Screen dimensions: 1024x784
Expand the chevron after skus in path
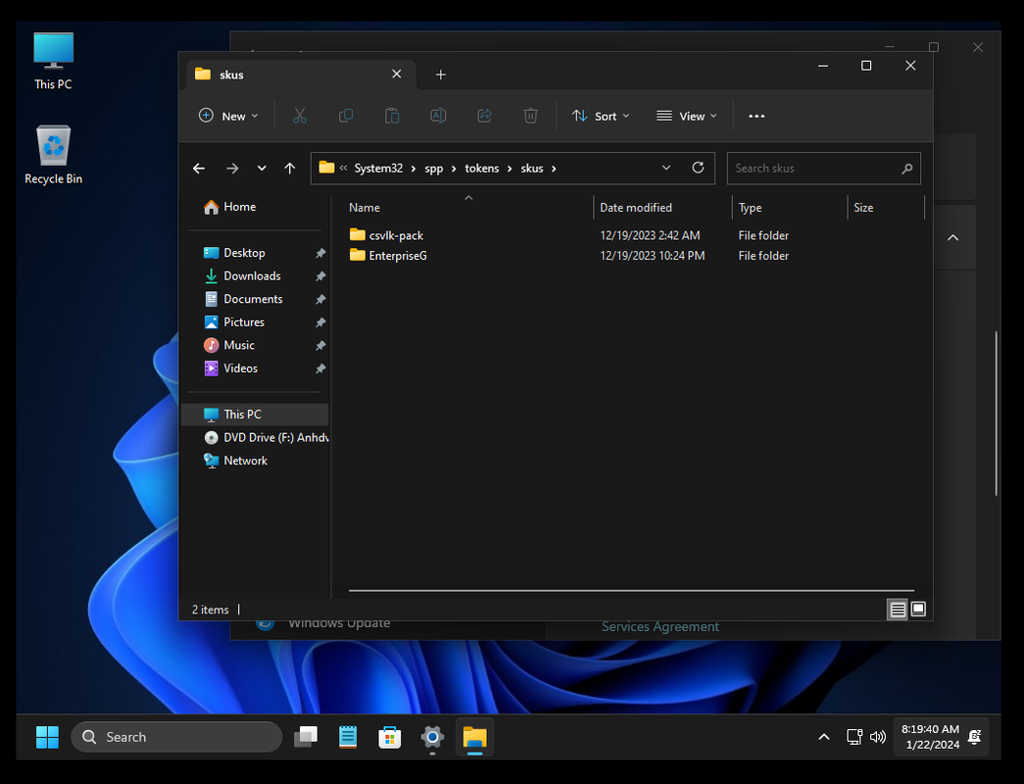tap(554, 169)
